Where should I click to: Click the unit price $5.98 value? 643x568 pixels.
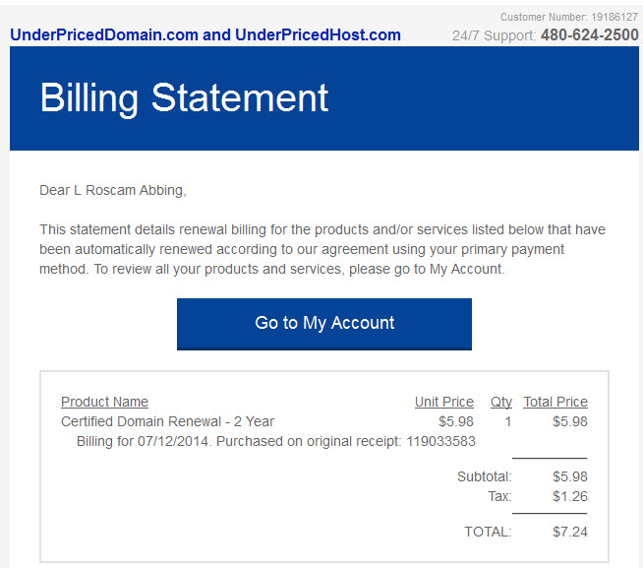[x=456, y=421]
